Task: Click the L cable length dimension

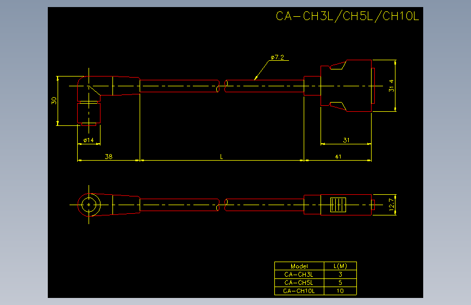Action: coord(222,157)
